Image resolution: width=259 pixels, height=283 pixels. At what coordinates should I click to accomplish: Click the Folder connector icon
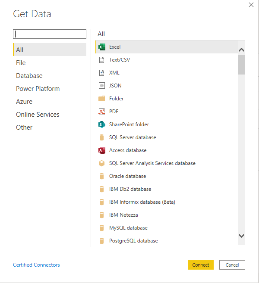click(102, 99)
